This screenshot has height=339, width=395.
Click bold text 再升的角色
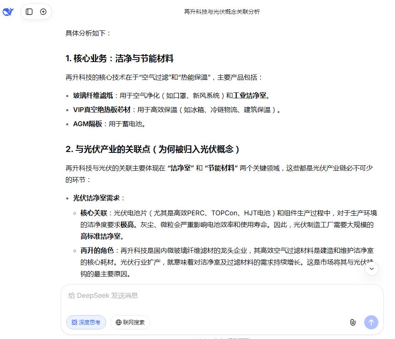coord(97,250)
